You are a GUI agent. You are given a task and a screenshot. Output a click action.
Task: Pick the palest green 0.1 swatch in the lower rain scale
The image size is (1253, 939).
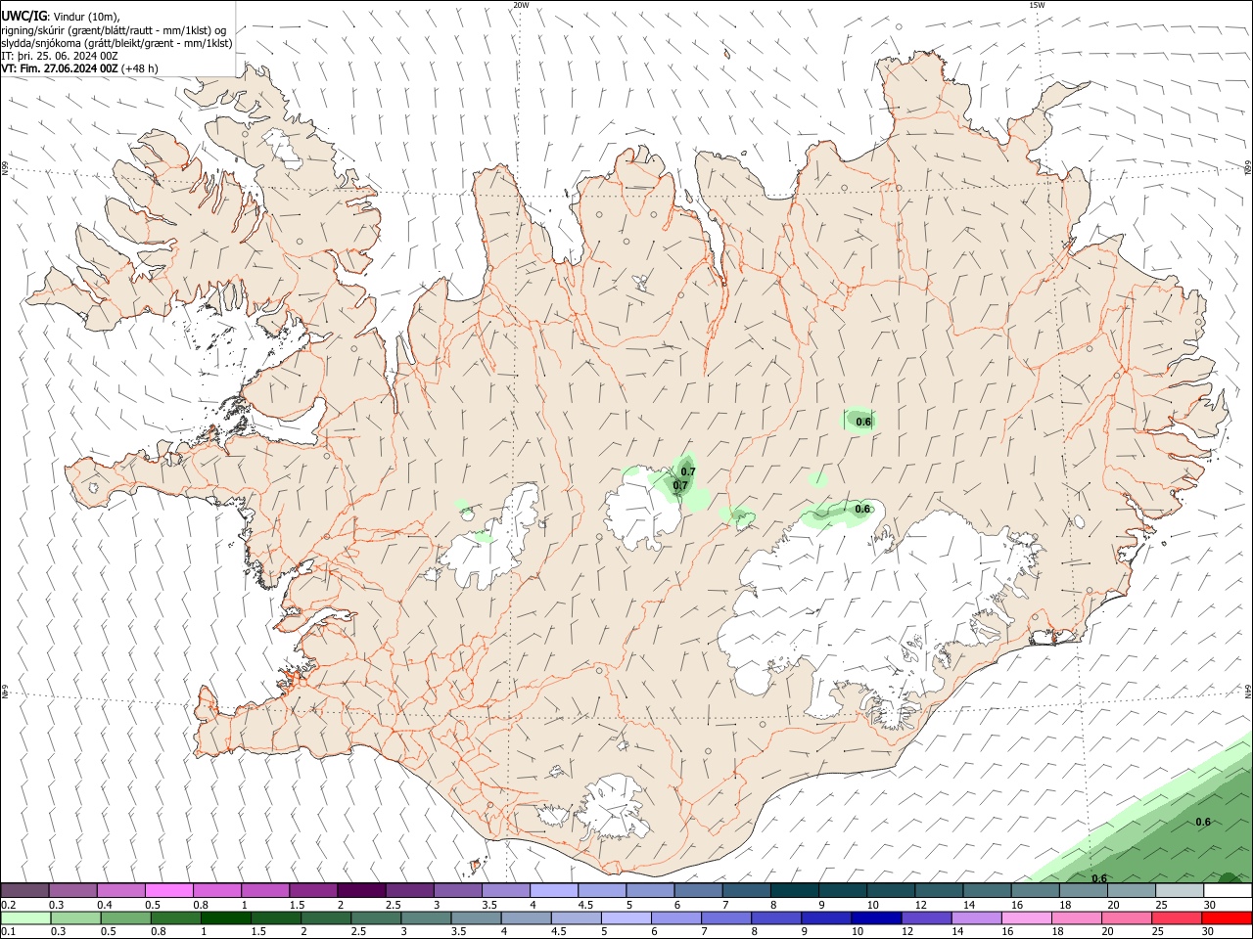[x=25, y=917]
